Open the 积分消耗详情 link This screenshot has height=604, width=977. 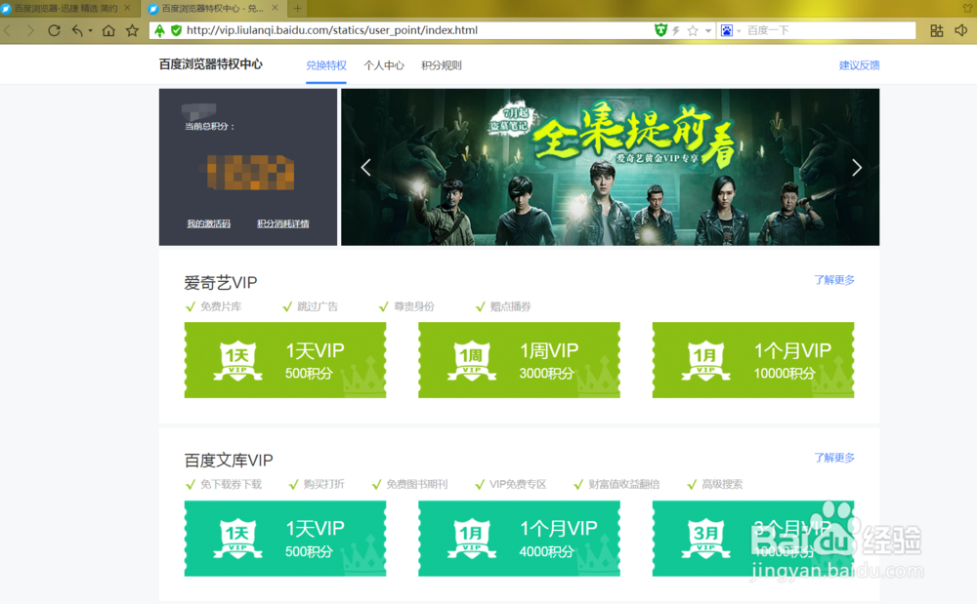pyautogui.click(x=283, y=223)
